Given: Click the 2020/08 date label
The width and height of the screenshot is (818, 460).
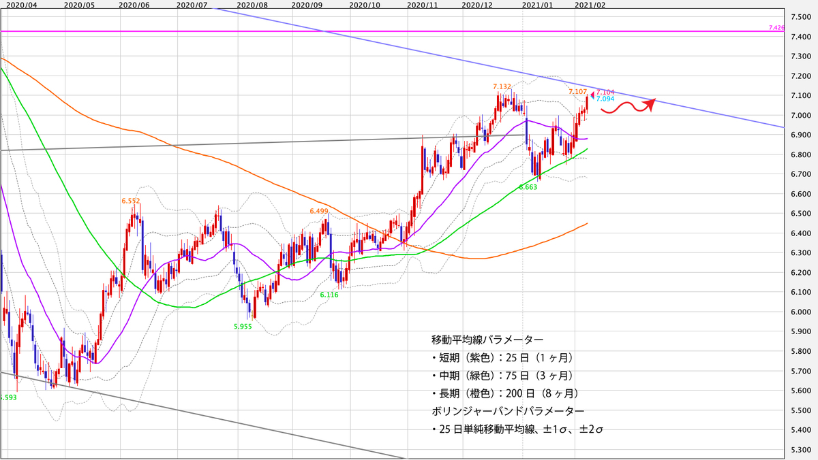Looking at the screenshot, I should (252, 4).
